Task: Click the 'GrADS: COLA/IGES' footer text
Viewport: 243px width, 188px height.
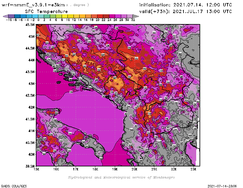Action: coord(14,186)
